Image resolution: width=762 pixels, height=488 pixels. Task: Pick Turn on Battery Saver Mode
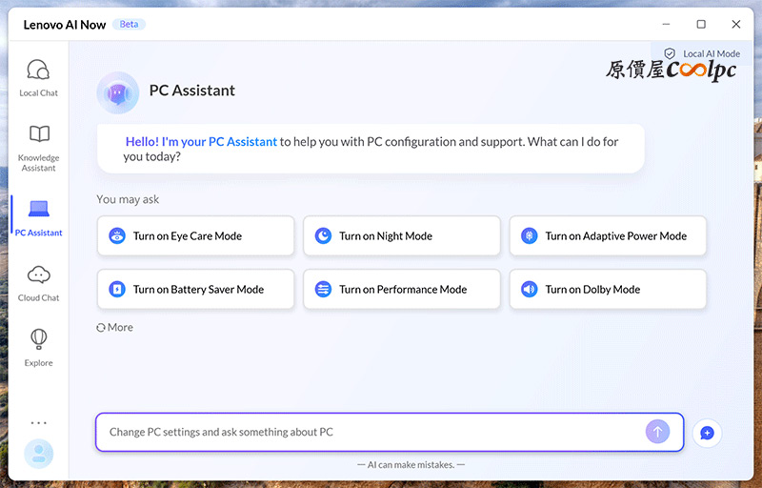pos(195,290)
